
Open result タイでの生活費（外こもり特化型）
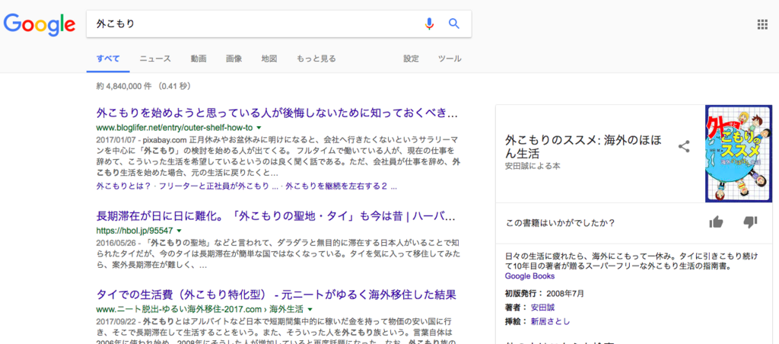tap(276, 295)
